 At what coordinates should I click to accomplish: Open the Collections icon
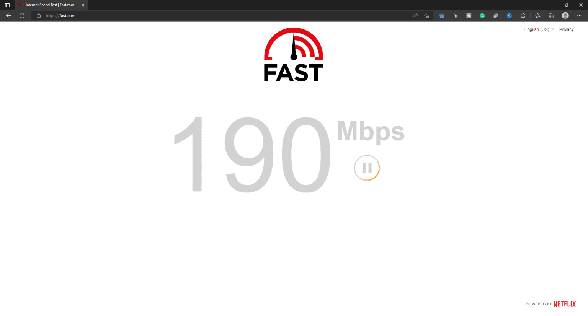tap(551, 16)
